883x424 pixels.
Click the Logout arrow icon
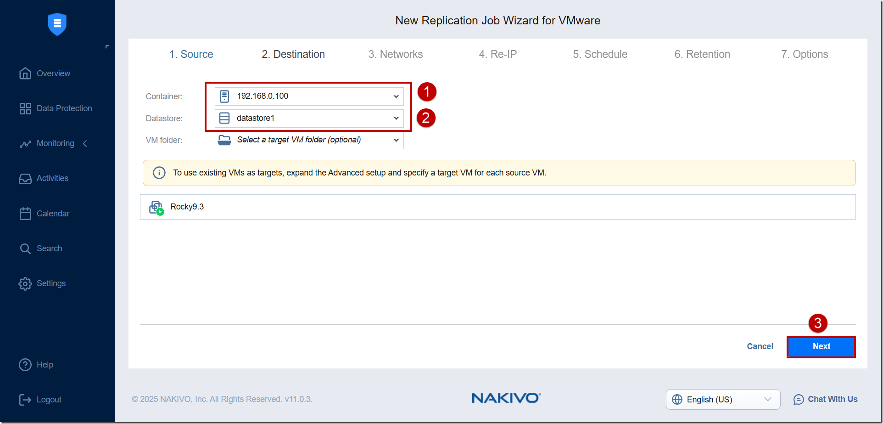pos(25,400)
